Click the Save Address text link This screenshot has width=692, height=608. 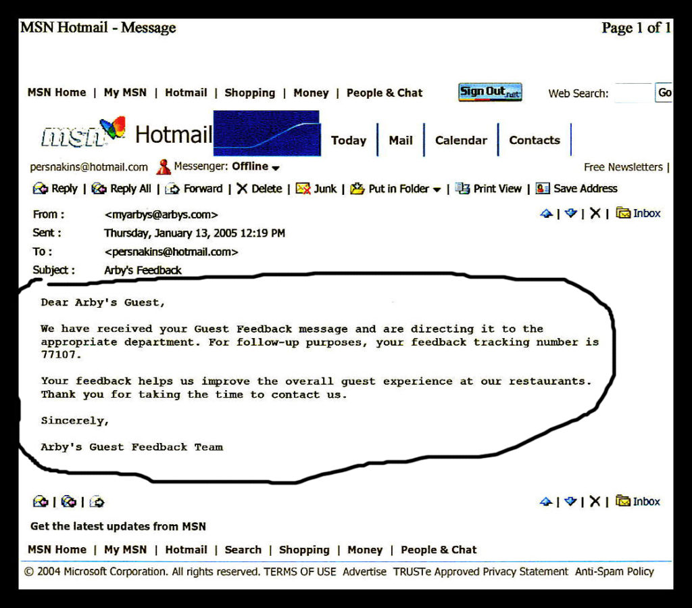click(x=586, y=189)
